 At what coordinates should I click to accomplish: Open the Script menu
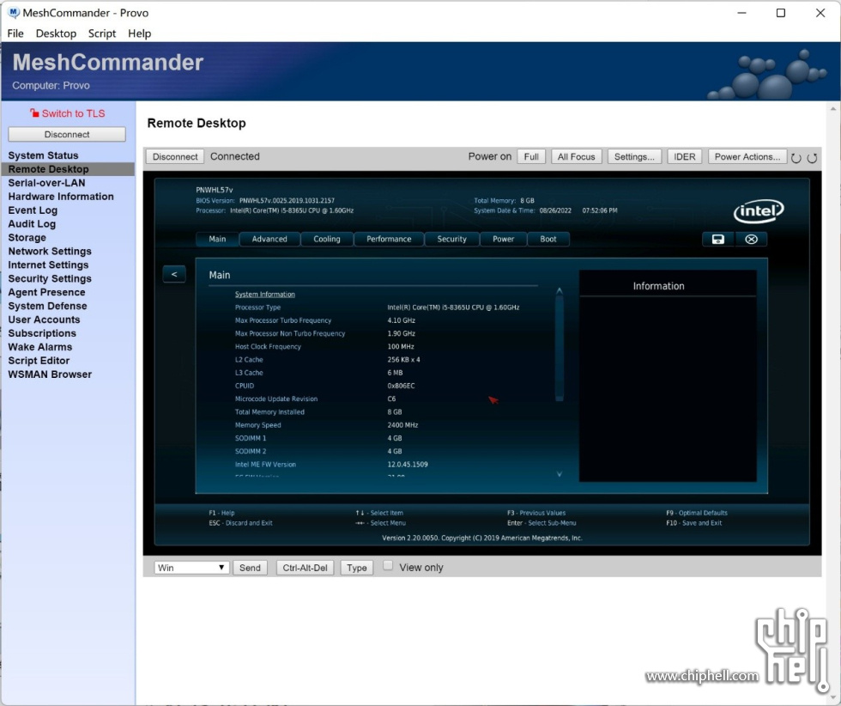tap(102, 33)
